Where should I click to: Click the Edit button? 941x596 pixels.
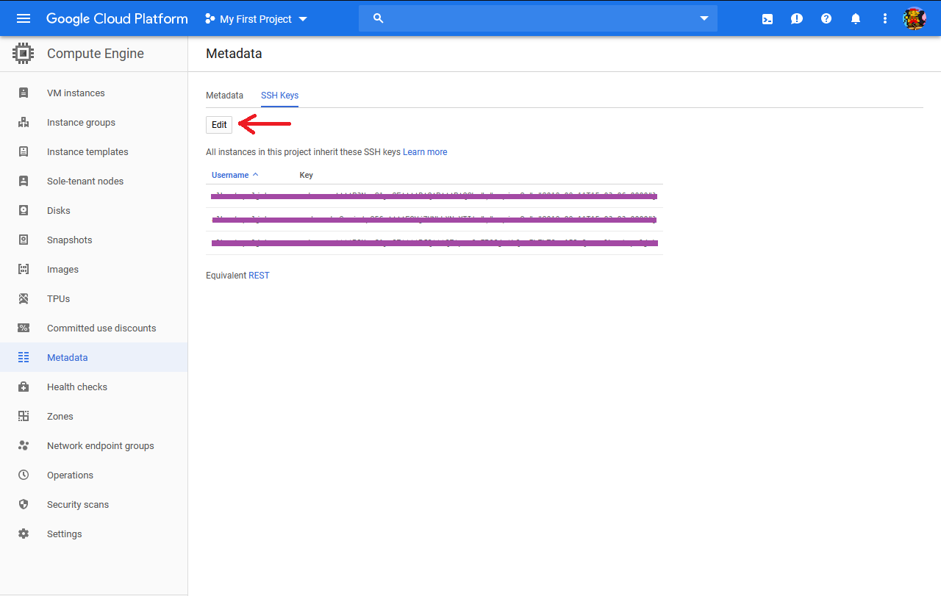coord(219,125)
